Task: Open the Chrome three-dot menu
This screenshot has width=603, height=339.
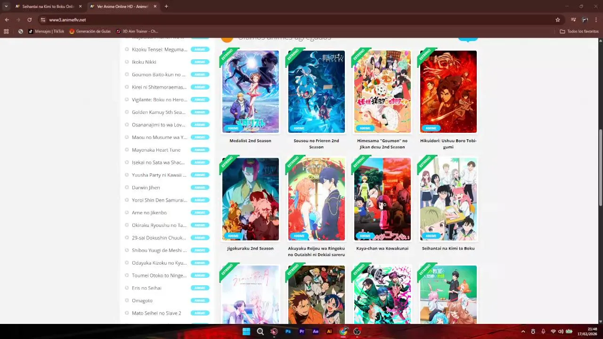Action: tap(596, 20)
